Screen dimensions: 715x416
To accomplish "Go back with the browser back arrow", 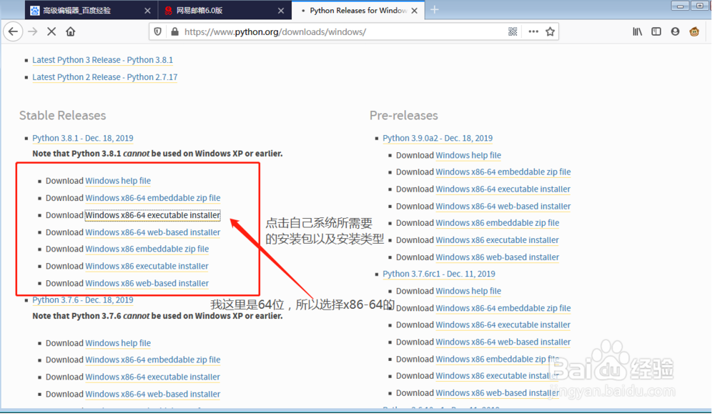I will coord(13,32).
